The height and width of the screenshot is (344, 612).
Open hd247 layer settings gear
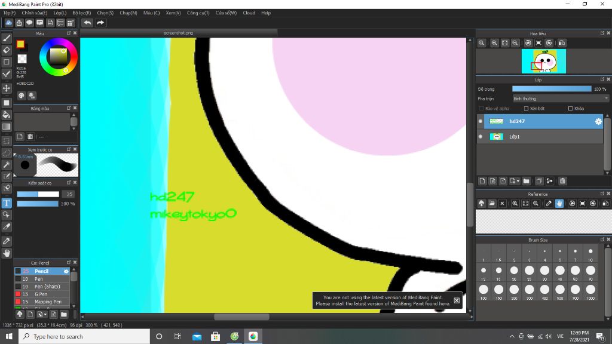pos(598,122)
